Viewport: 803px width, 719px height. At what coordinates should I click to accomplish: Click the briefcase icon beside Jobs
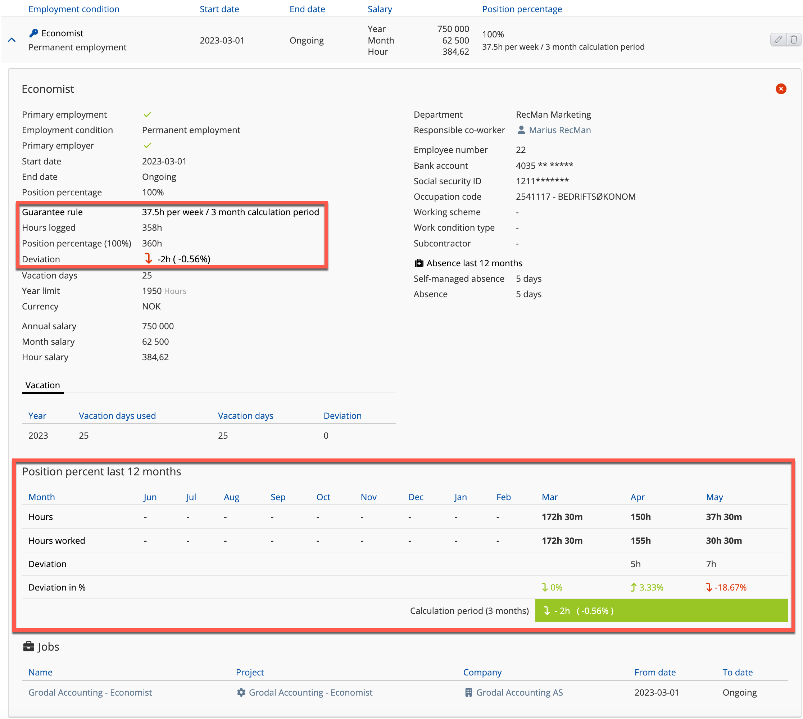(x=28, y=647)
